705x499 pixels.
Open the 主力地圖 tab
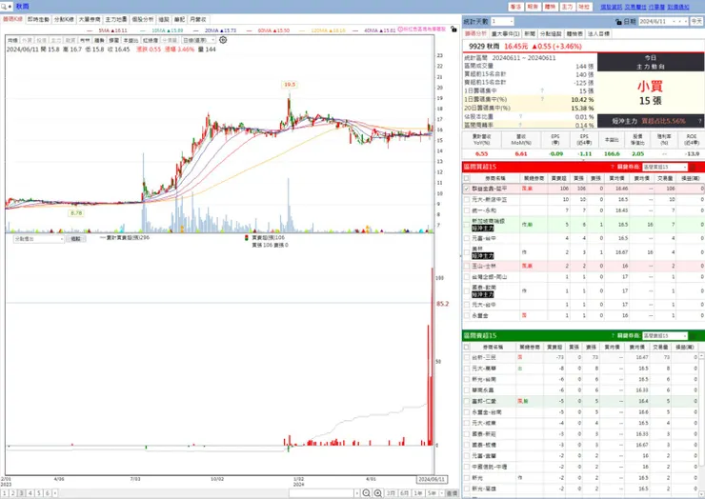point(116,19)
